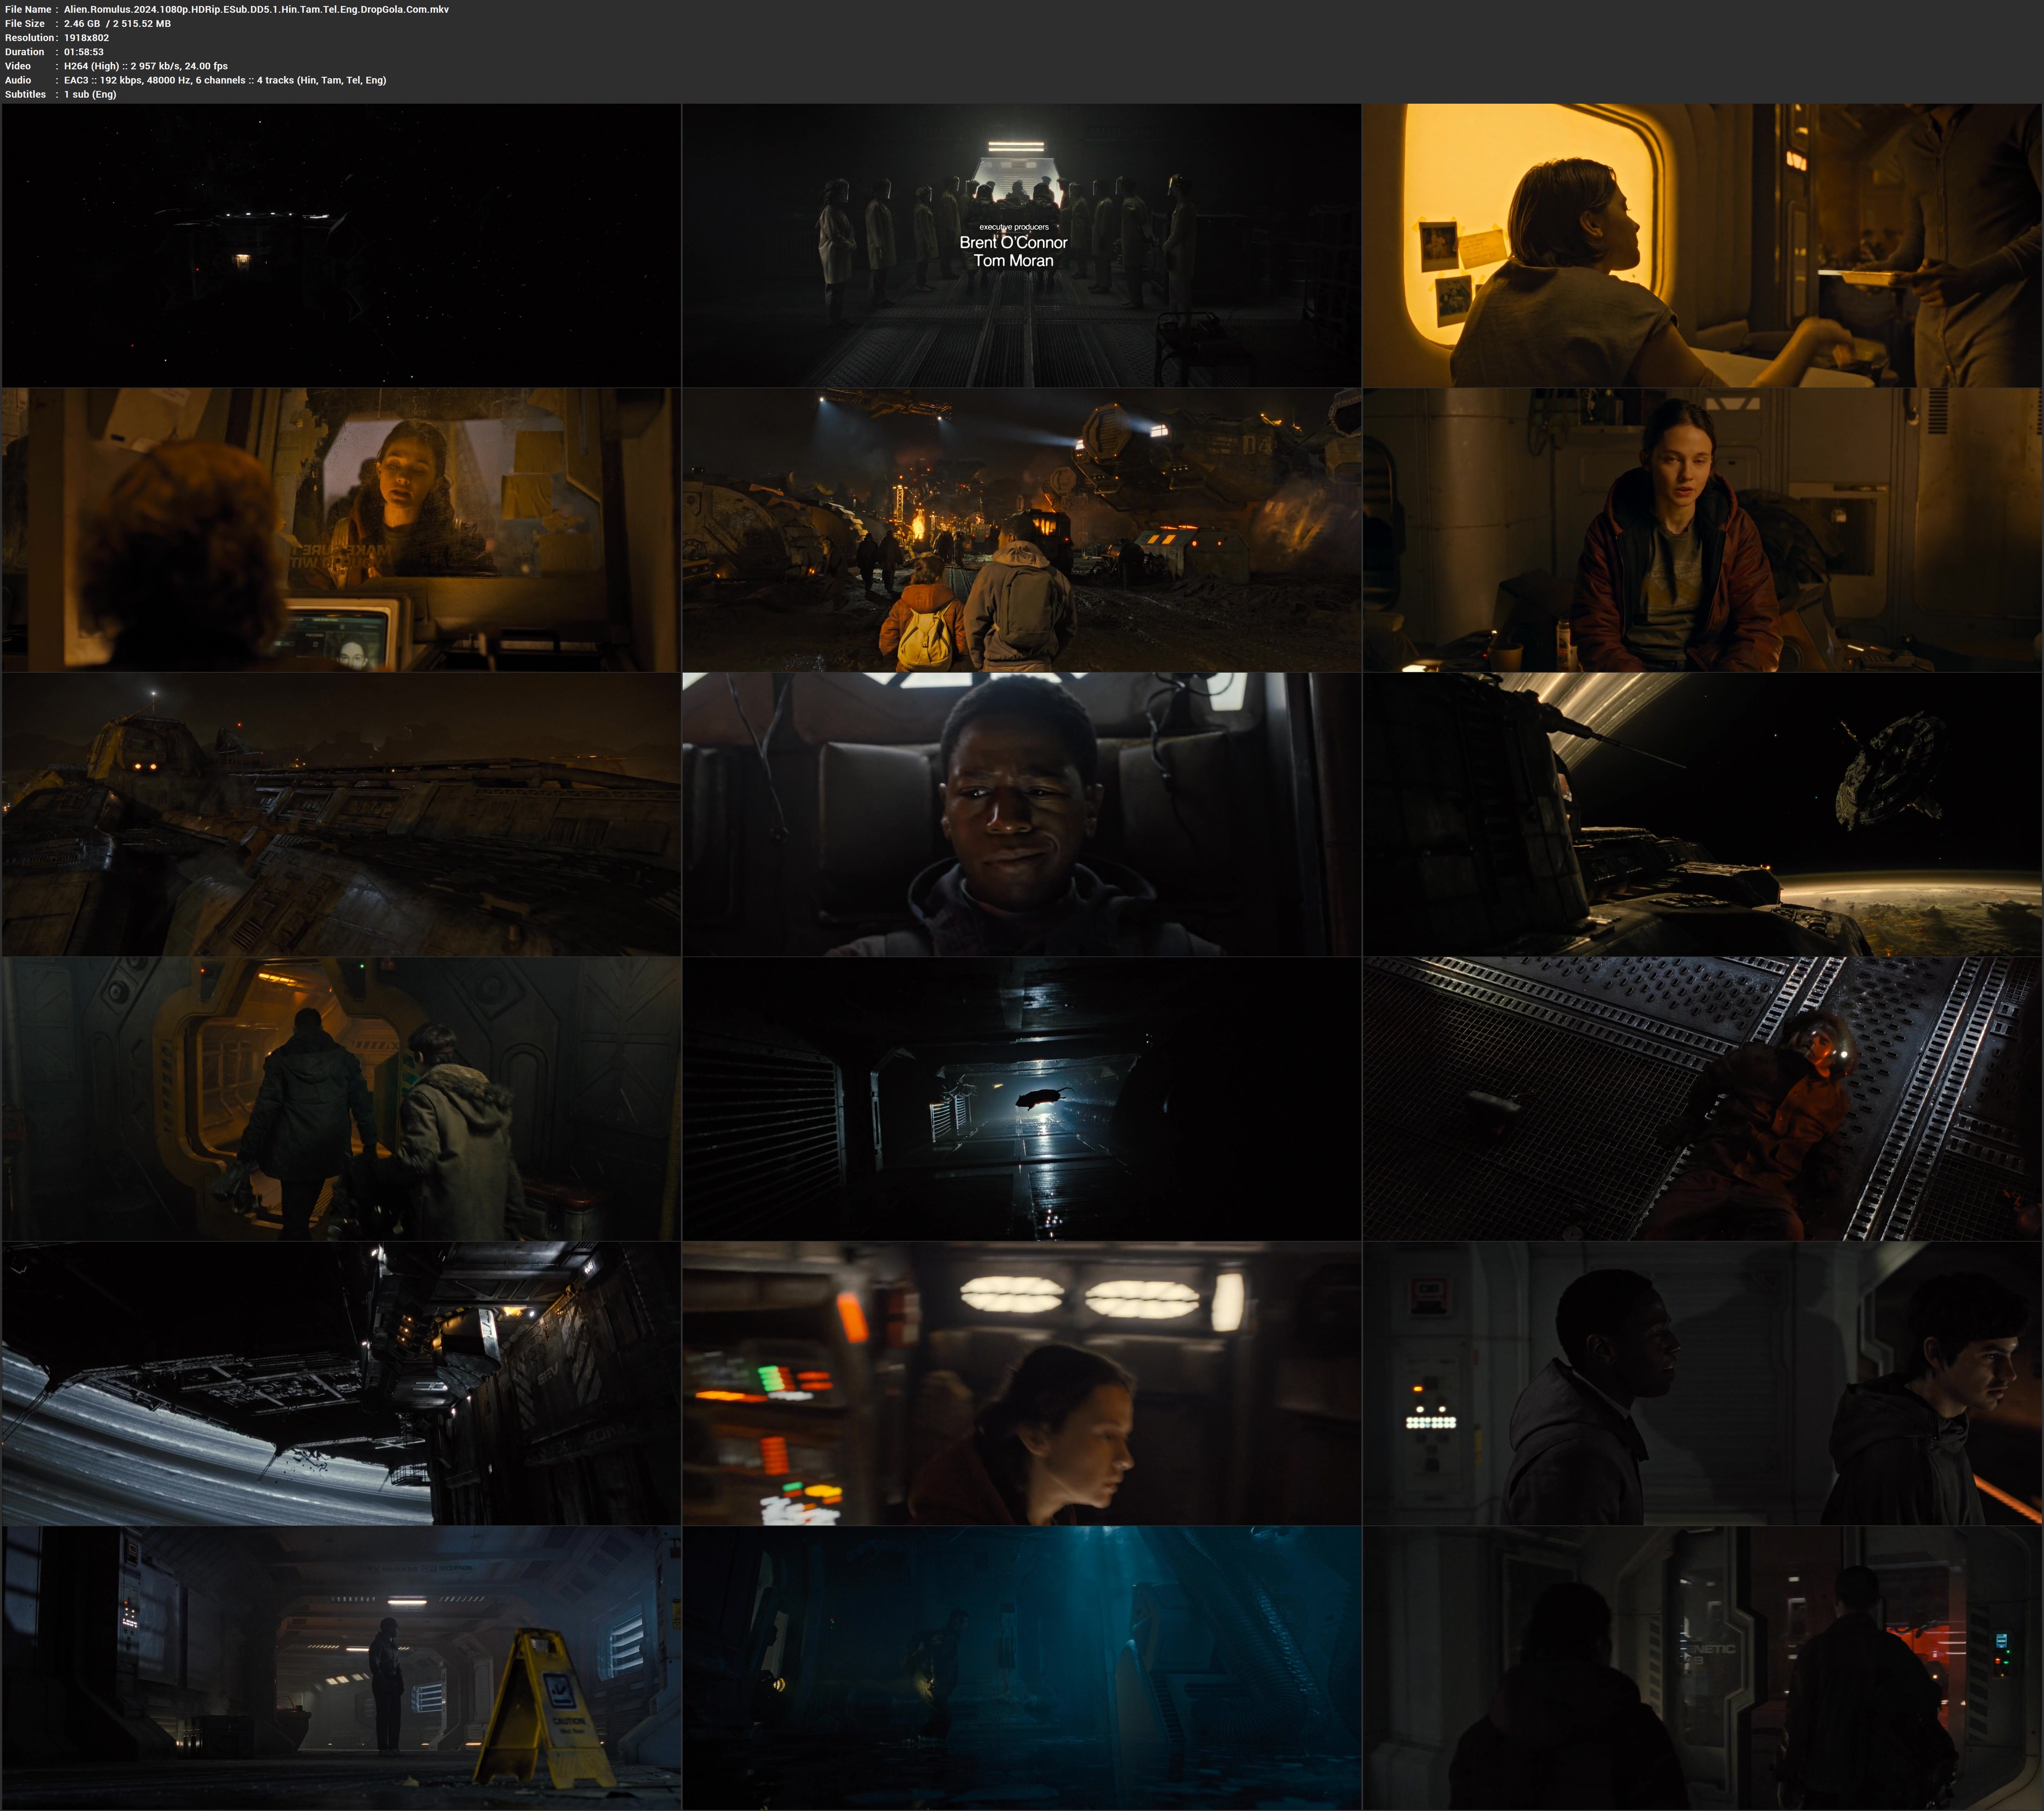Click the audio info EAC3 192 kbps line
Screen dimensions: 2044x1811
point(225,80)
